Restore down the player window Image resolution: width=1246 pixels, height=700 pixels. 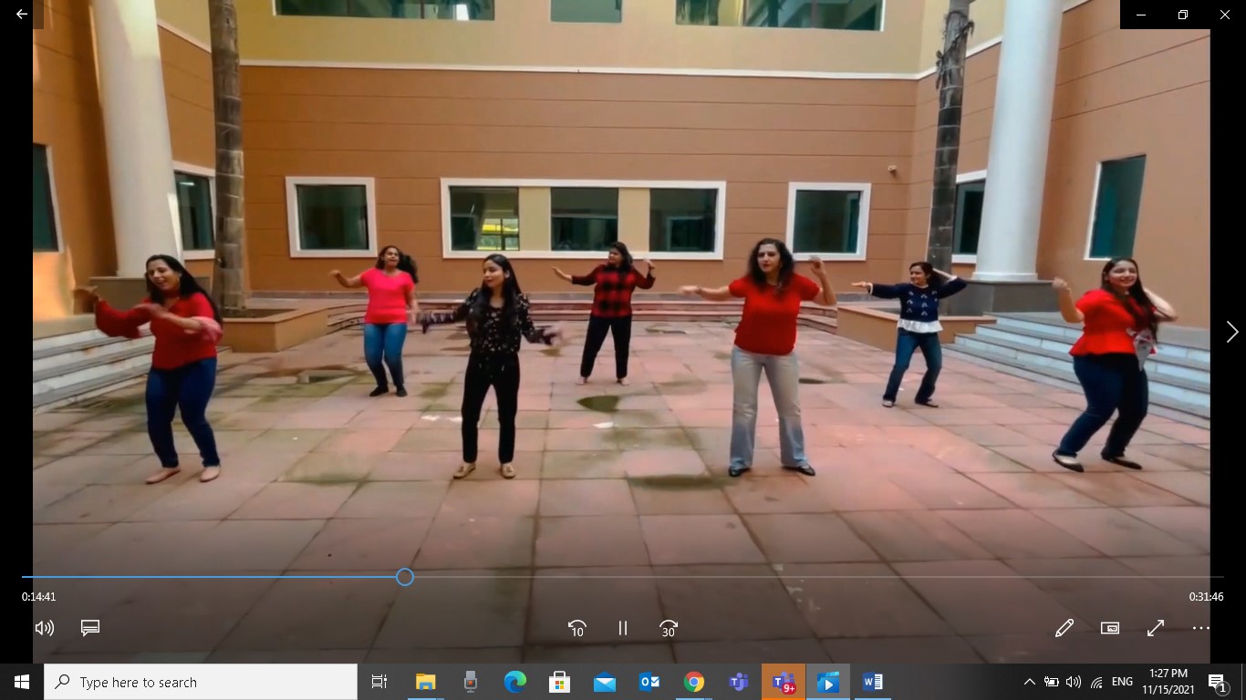pyautogui.click(x=1183, y=15)
